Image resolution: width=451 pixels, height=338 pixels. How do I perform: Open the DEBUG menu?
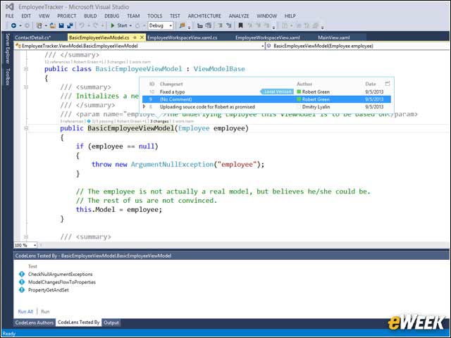click(112, 15)
